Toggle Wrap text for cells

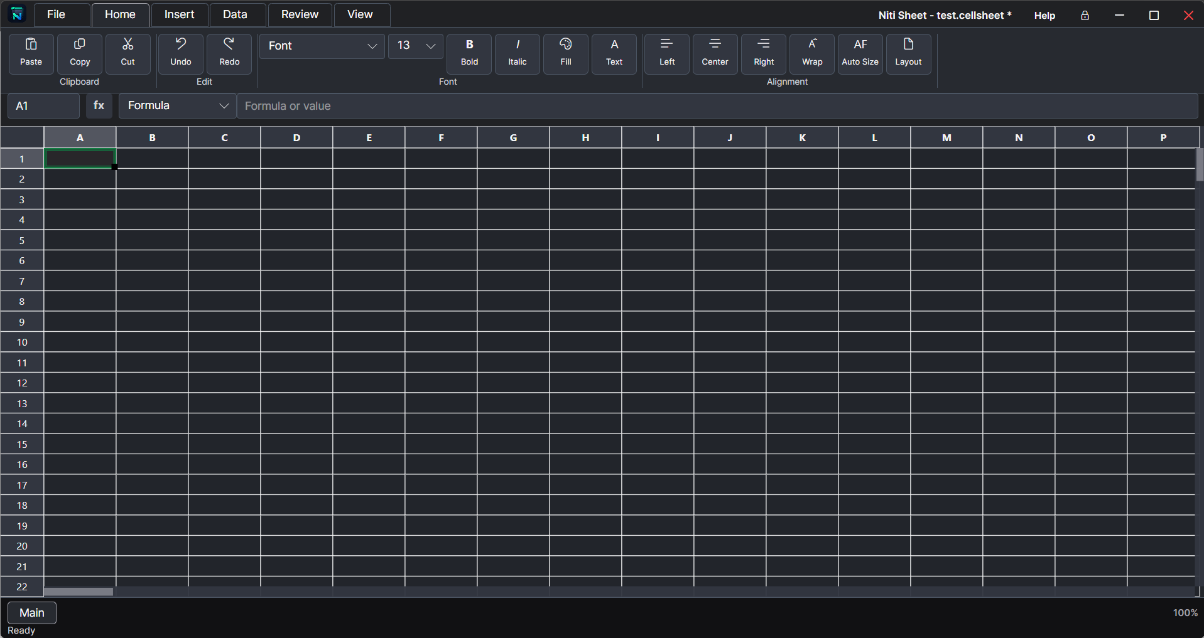coord(812,53)
